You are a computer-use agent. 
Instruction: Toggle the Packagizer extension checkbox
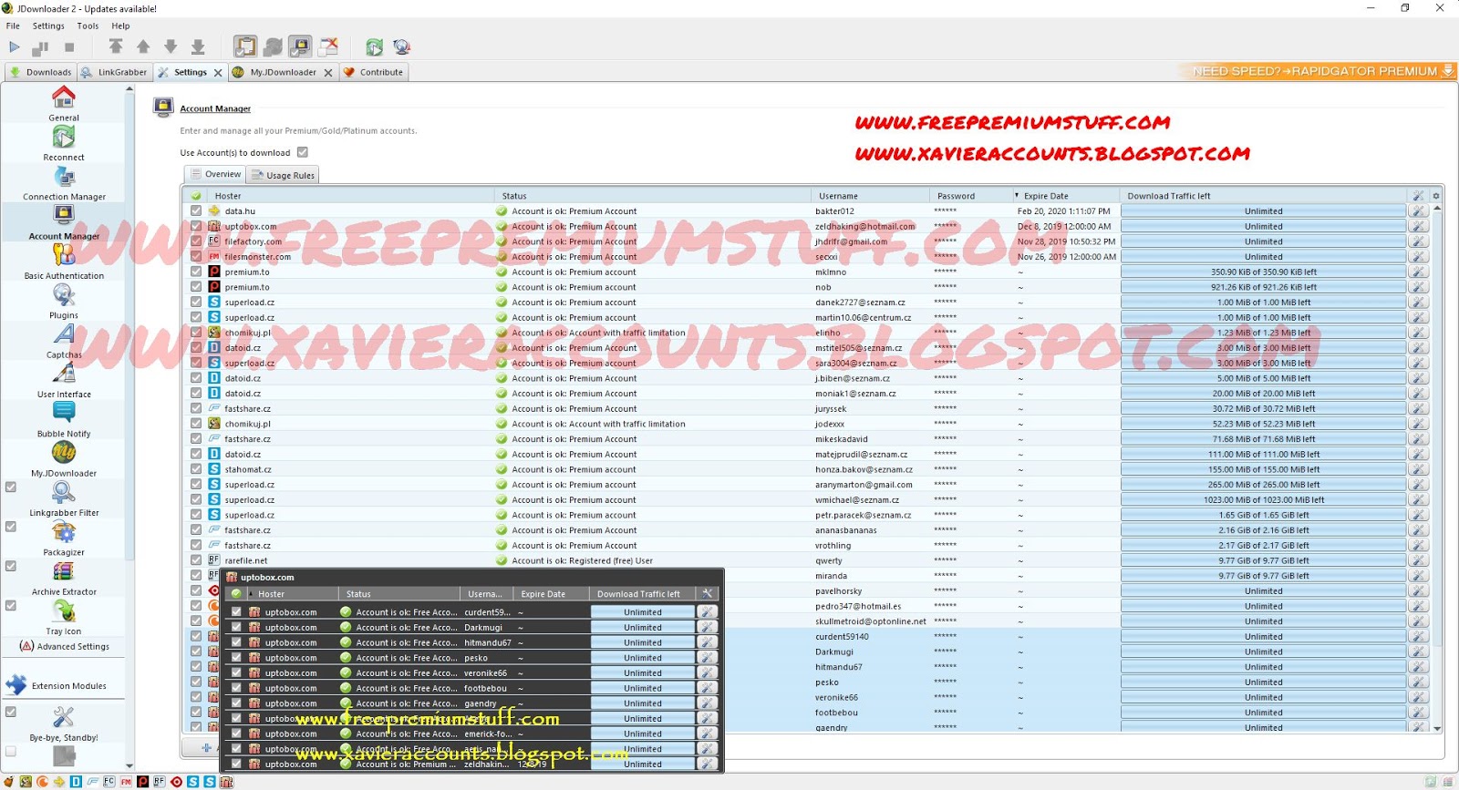coord(11,527)
